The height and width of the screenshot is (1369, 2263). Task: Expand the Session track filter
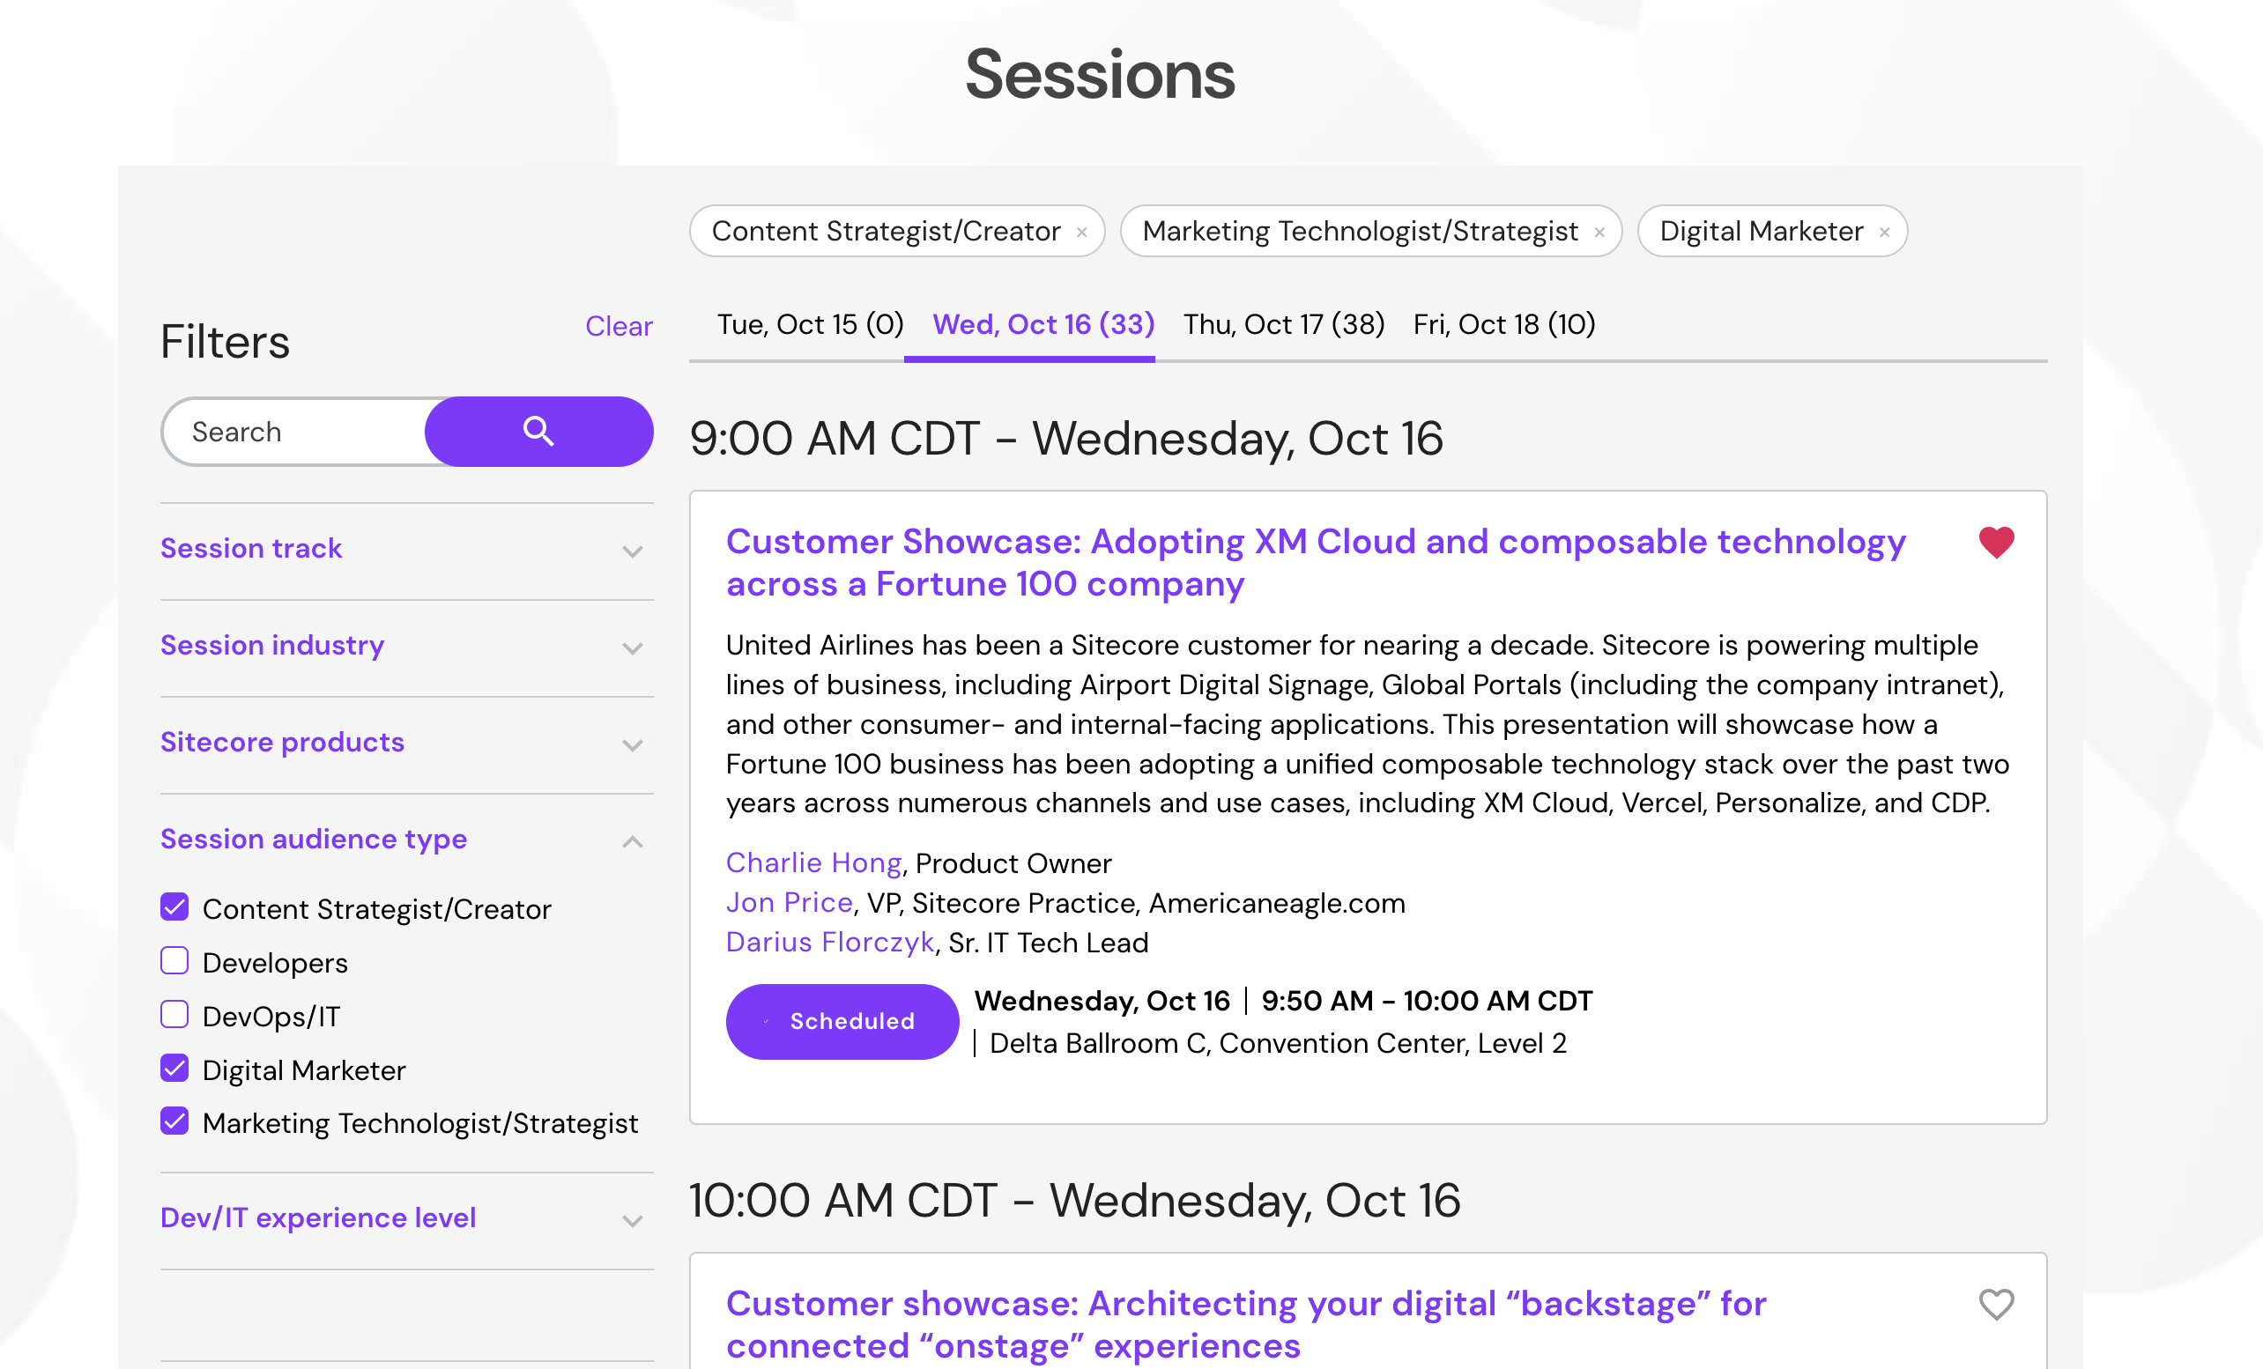[407, 549]
